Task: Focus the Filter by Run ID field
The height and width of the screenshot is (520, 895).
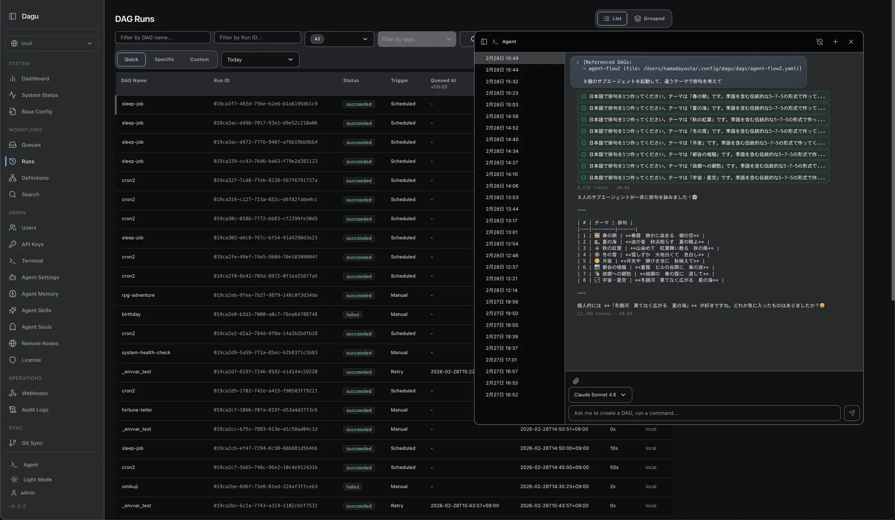Action: 257,38
